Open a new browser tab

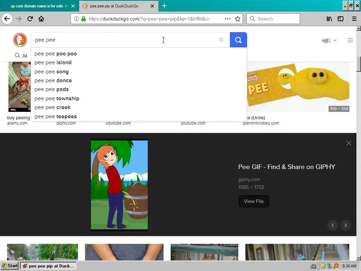164,6
